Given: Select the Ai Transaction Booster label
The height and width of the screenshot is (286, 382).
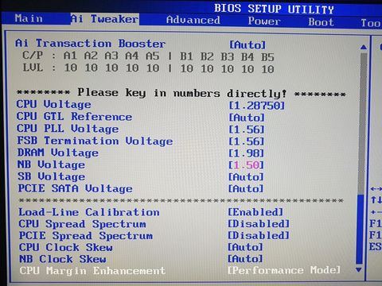Looking at the screenshot, I should [x=90, y=44].
